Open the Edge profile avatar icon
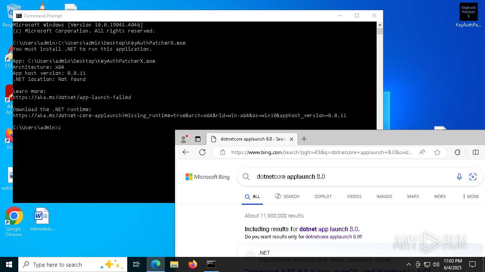The width and height of the screenshot is (485, 272). click(x=184, y=139)
